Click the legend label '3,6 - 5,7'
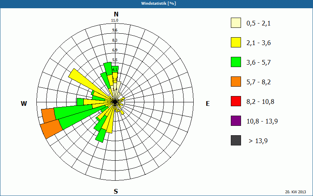The width and height of the screenshot is (313, 196). (259, 63)
